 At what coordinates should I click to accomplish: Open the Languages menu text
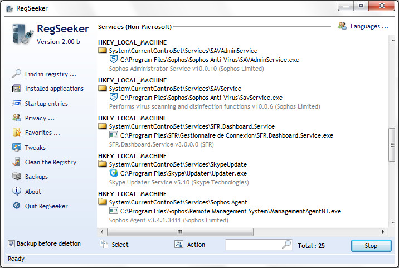click(x=369, y=26)
